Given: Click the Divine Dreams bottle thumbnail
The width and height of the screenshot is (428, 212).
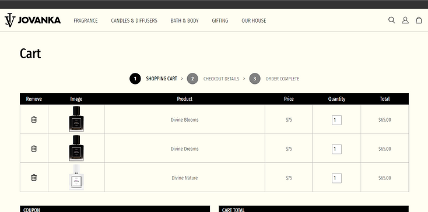Looking at the screenshot, I should click(x=76, y=148).
